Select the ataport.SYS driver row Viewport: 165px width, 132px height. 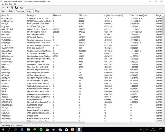pos(81,54)
